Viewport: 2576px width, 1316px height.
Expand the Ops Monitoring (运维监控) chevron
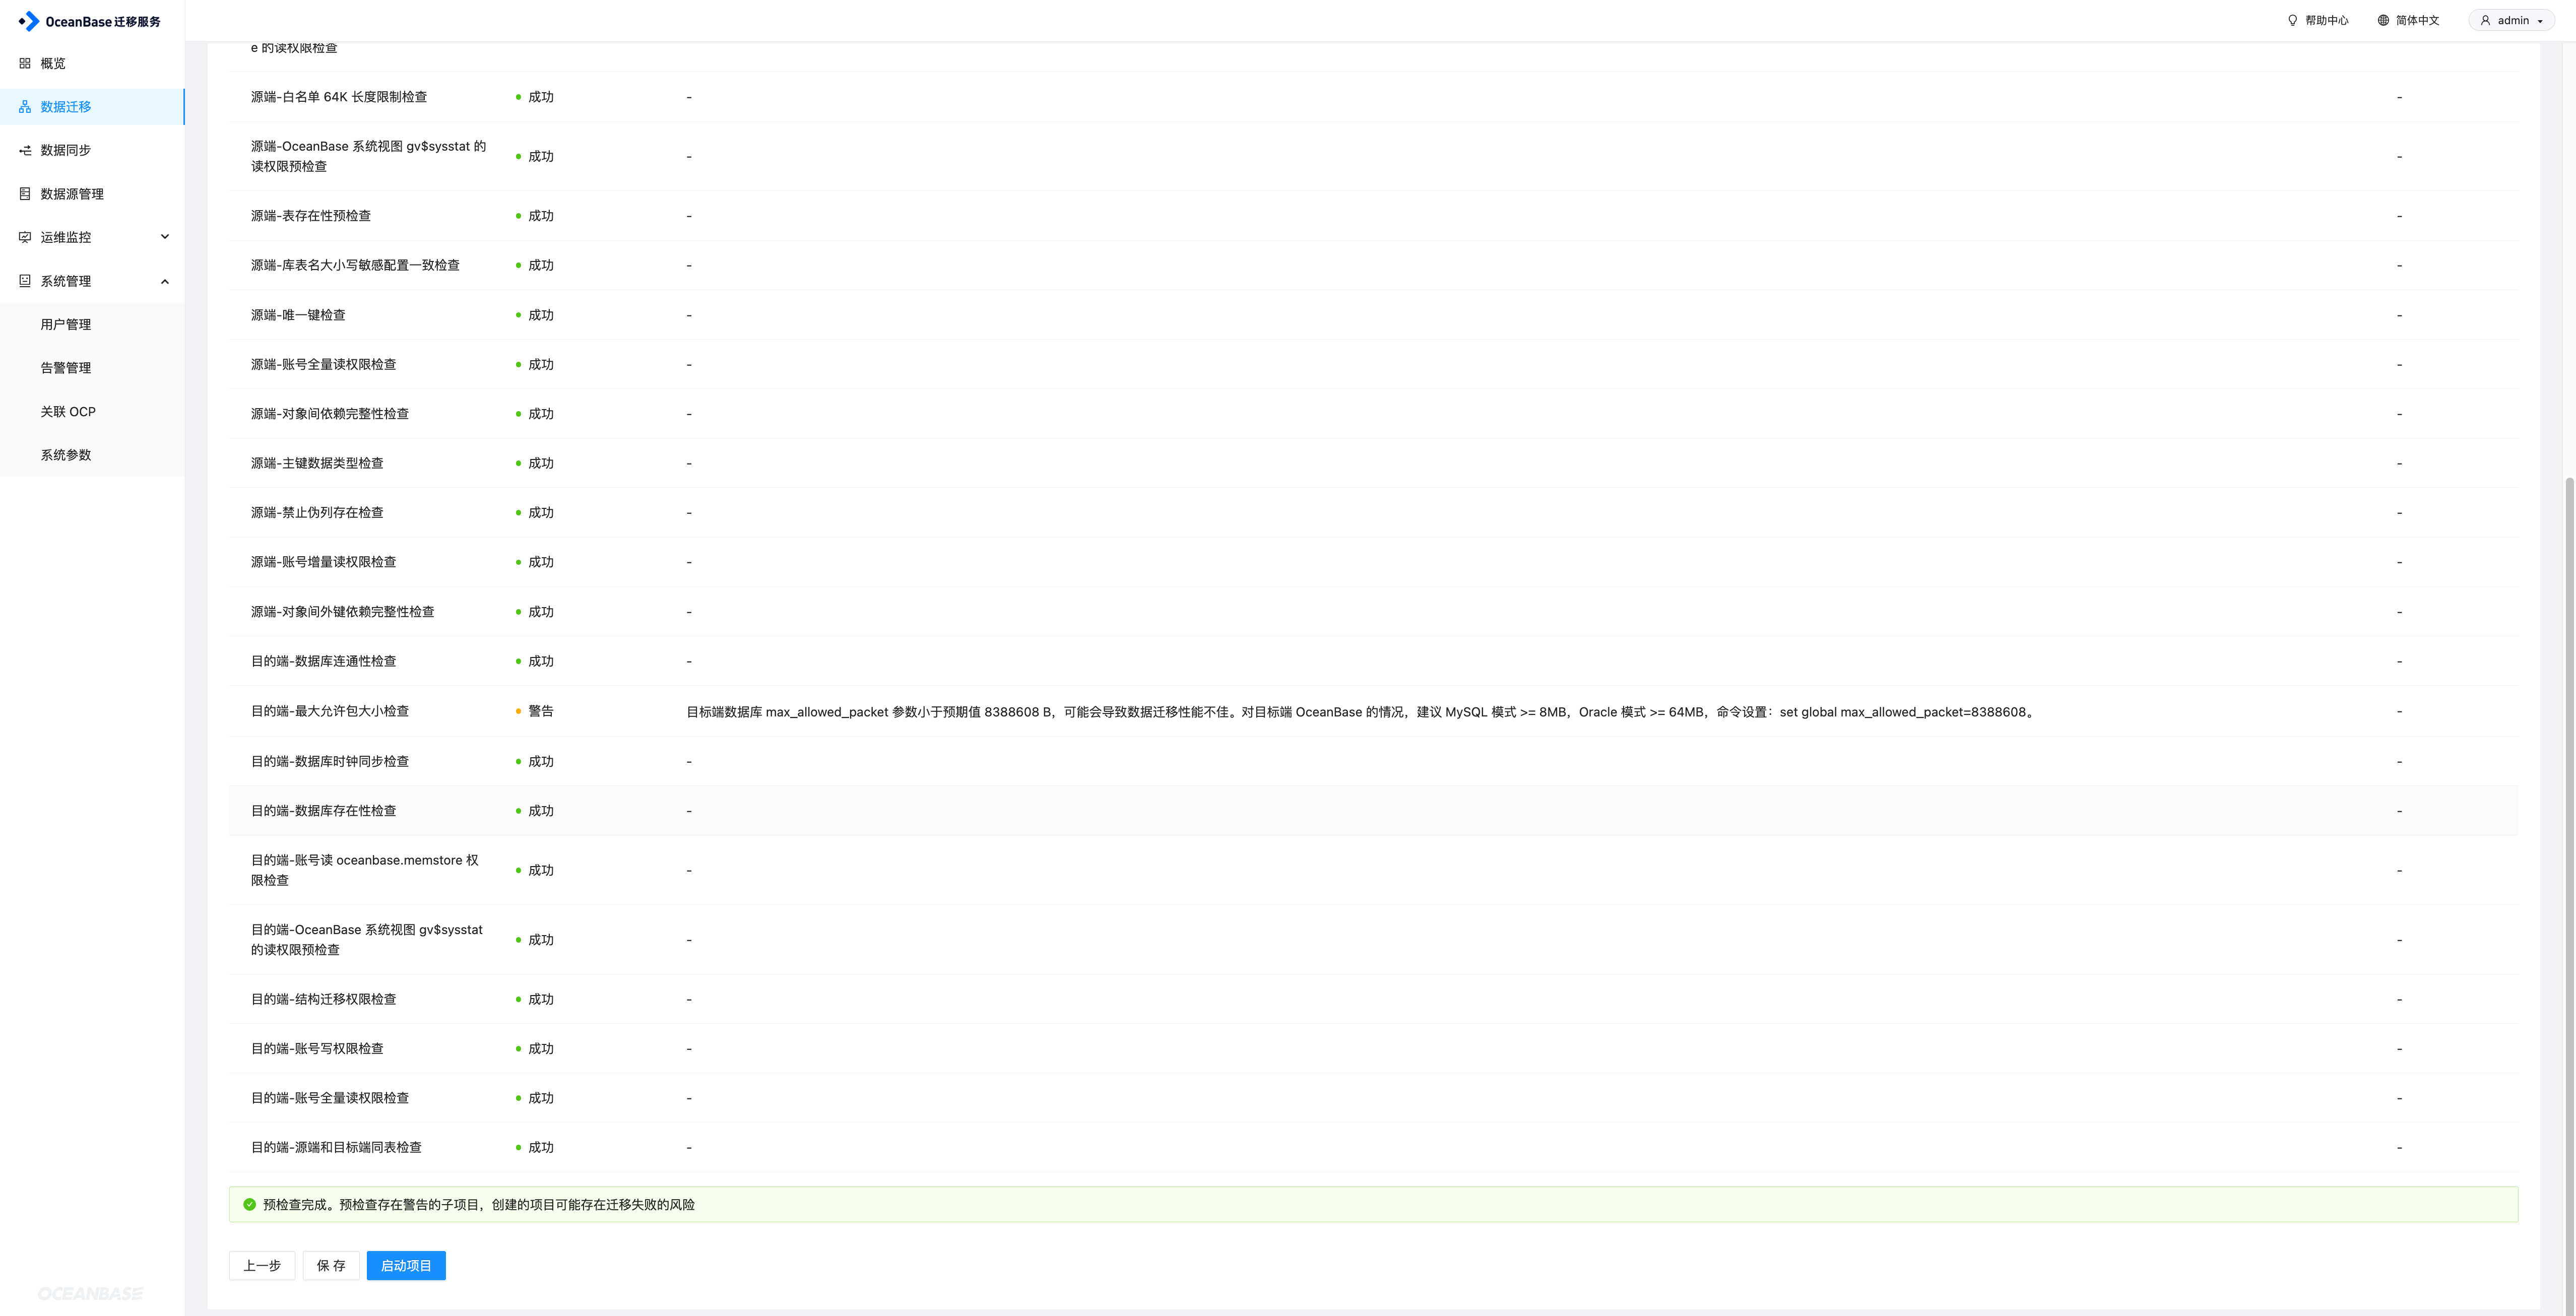click(x=165, y=237)
